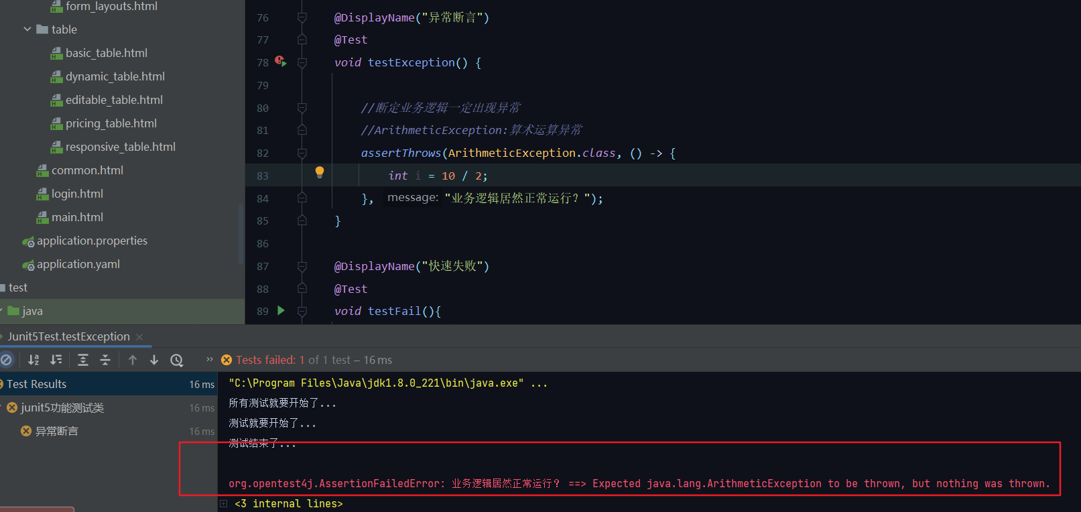Image resolution: width=1081 pixels, height=512 pixels.
Task: Select the test folder in project tree
Action: tap(18, 287)
